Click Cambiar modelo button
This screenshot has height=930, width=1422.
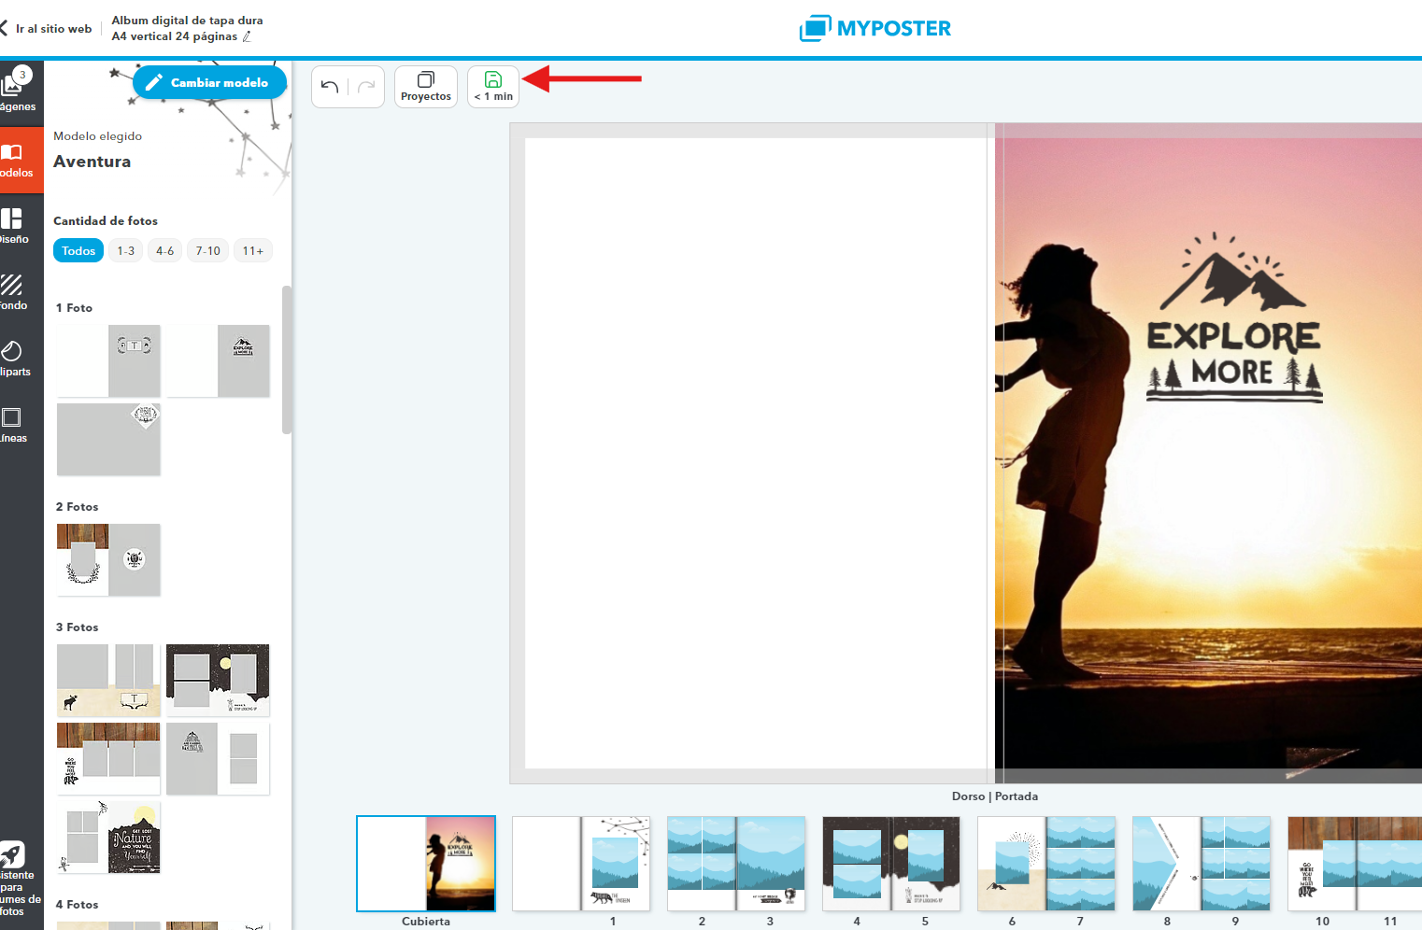tap(209, 82)
